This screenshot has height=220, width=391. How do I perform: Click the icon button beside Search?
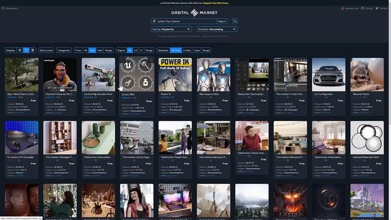pos(235,21)
